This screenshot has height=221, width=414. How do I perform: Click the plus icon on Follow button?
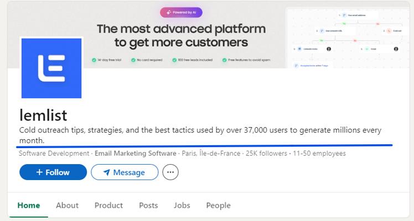pyautogui.click(x=39, y=172)
